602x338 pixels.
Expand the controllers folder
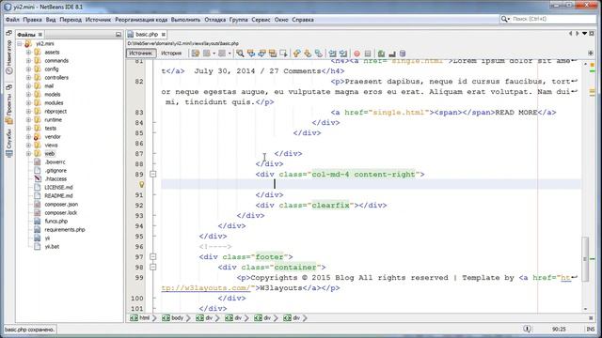coord(28,77)
